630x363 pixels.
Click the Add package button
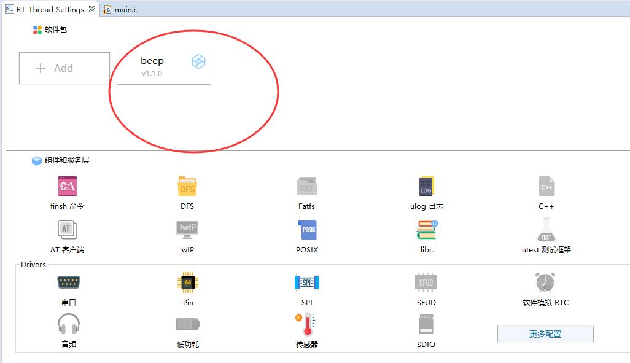point(64,68)
